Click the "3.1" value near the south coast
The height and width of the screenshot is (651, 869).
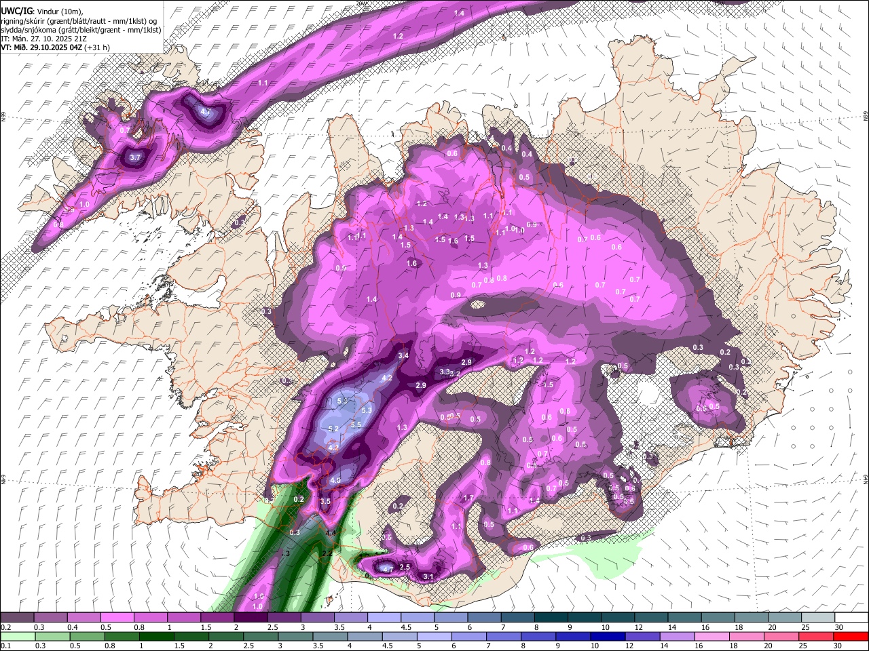click(428, 576)
